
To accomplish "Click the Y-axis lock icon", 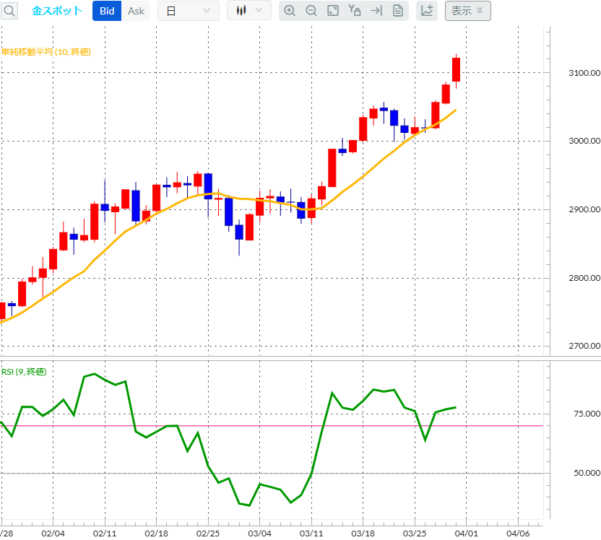I will point(355,11).
